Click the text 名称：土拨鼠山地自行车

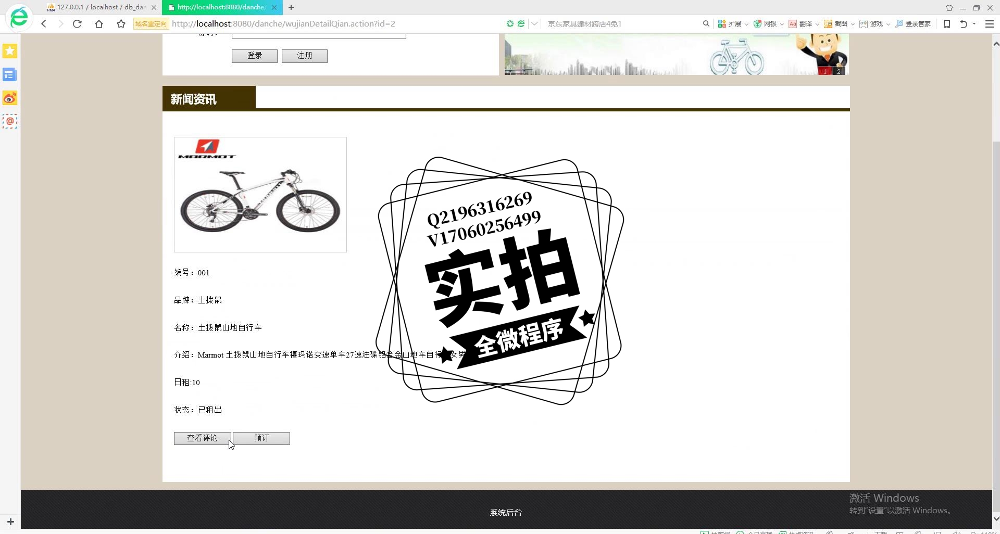pos(218,328)
